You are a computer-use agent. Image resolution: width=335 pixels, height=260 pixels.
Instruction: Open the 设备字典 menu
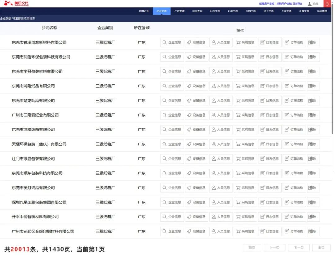[x=304, y=11]
